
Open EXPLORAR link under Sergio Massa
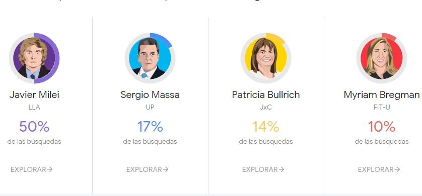147,169
